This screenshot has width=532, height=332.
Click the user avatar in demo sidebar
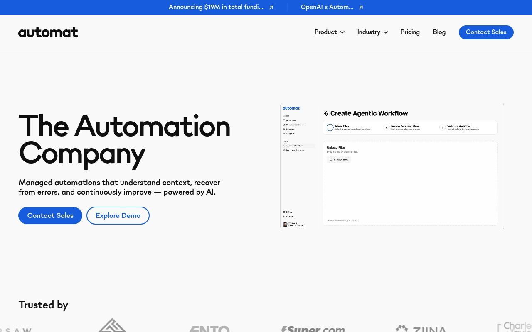[285, 224]
